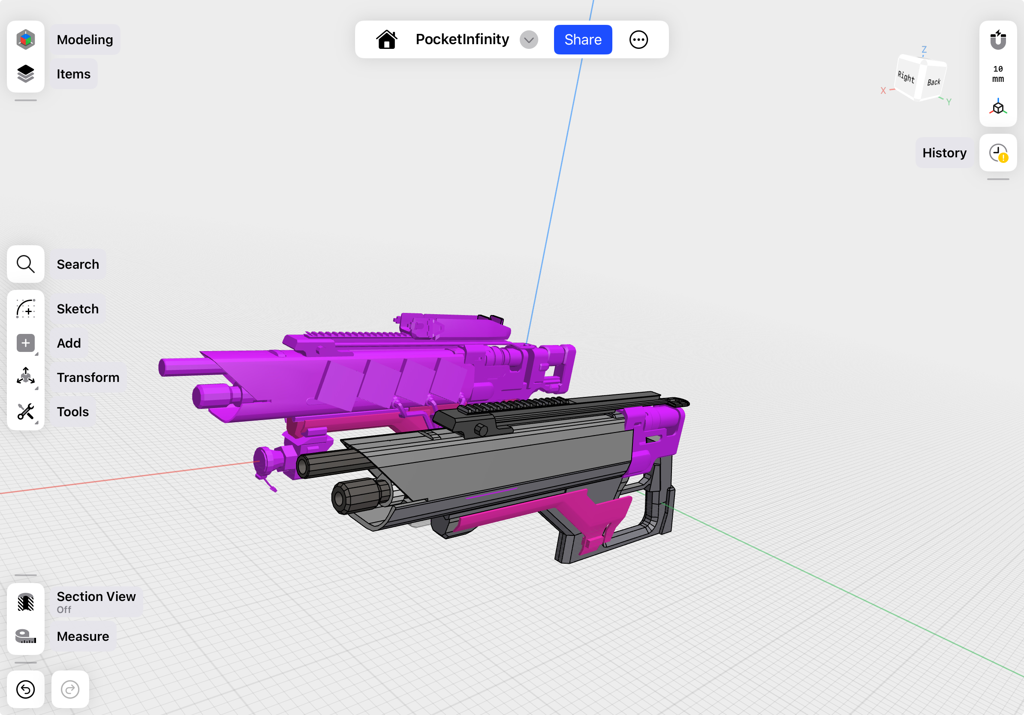Select the Sketch tool icon
Image resolution: width=1024 pixels, height=715 pixels.
tap(25, 309)
